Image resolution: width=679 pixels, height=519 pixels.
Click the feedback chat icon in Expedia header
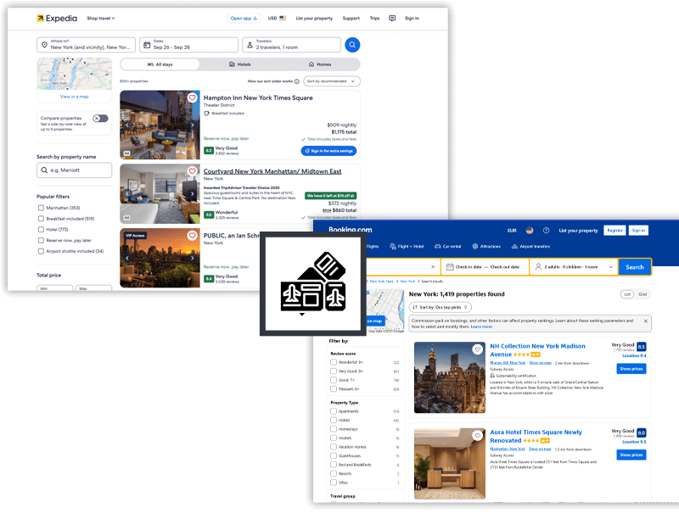point(392,18)
